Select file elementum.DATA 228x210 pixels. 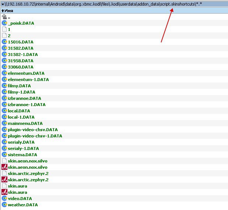[26, 73]
